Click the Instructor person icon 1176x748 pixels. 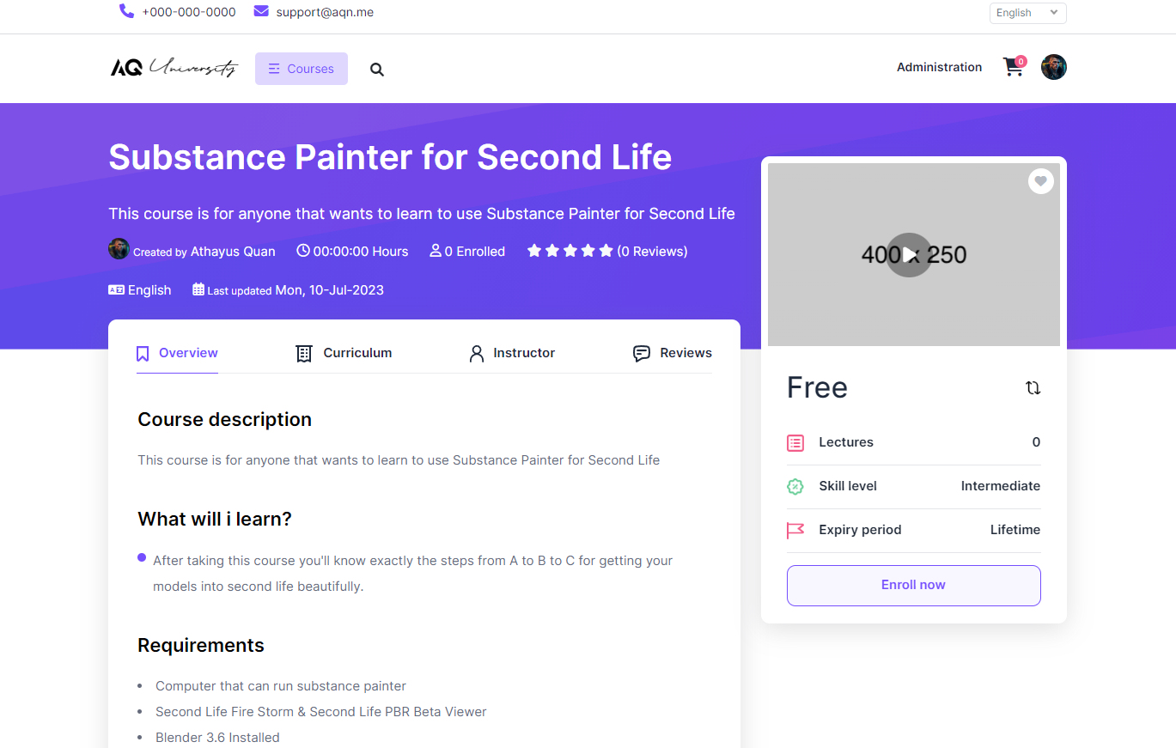point(477,354)
